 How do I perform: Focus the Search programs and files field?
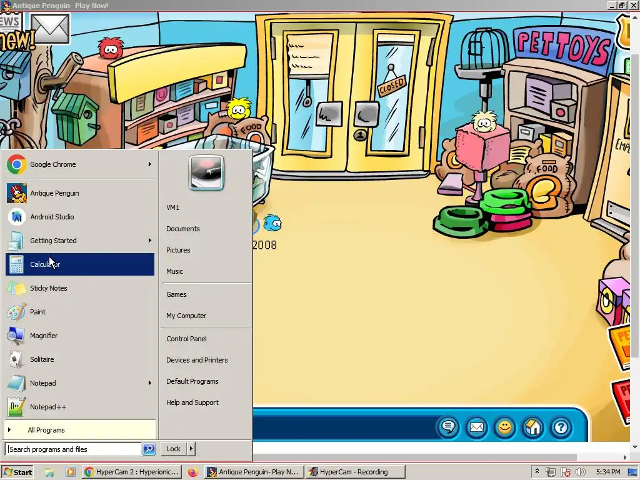tap(74, 449)
